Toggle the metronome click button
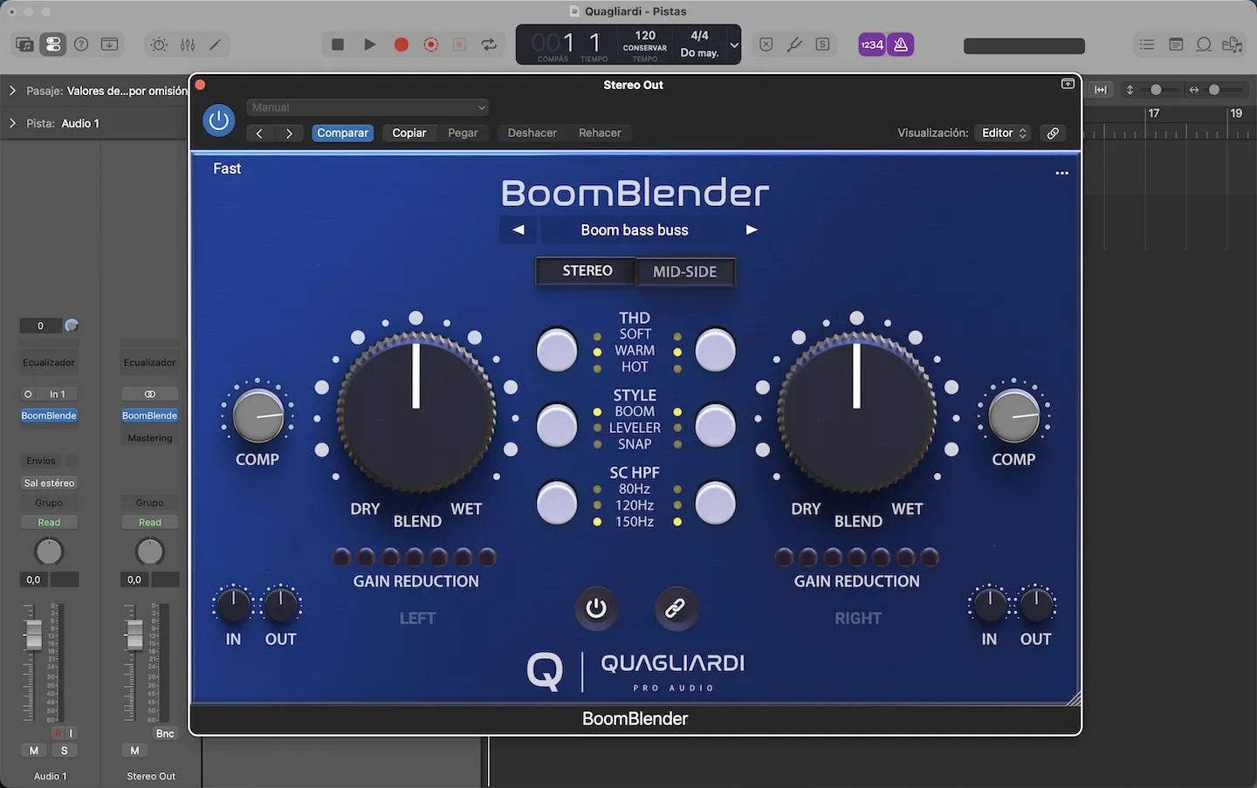The height and width of the screenshot is (788, 1257). click(x=901, y=45)
